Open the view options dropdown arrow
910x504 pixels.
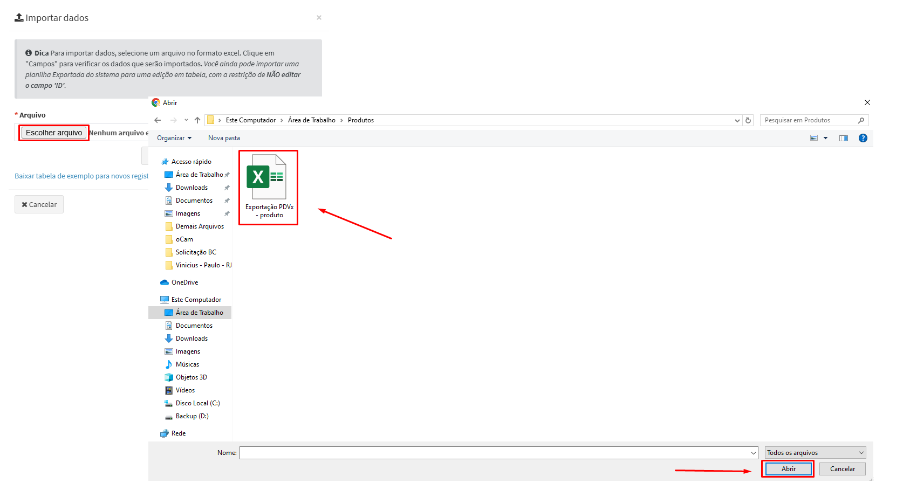click(825, 138)
